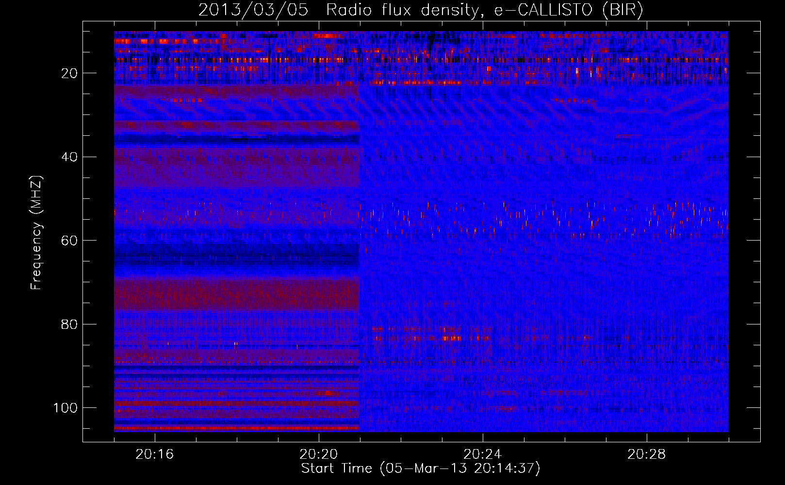
Task: Click the 20:20 time tick label
Action: (319, 454)
